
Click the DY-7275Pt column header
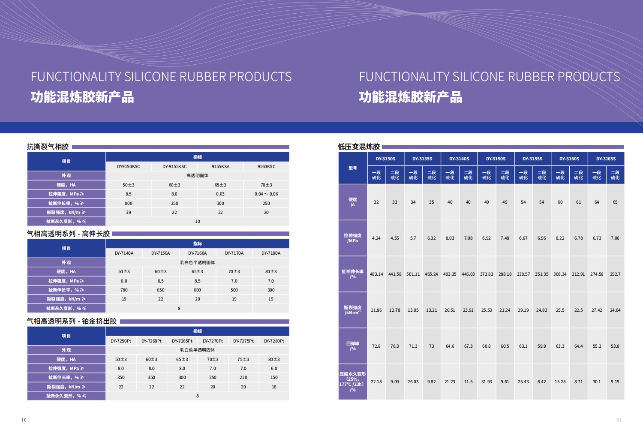coord(243,341)
